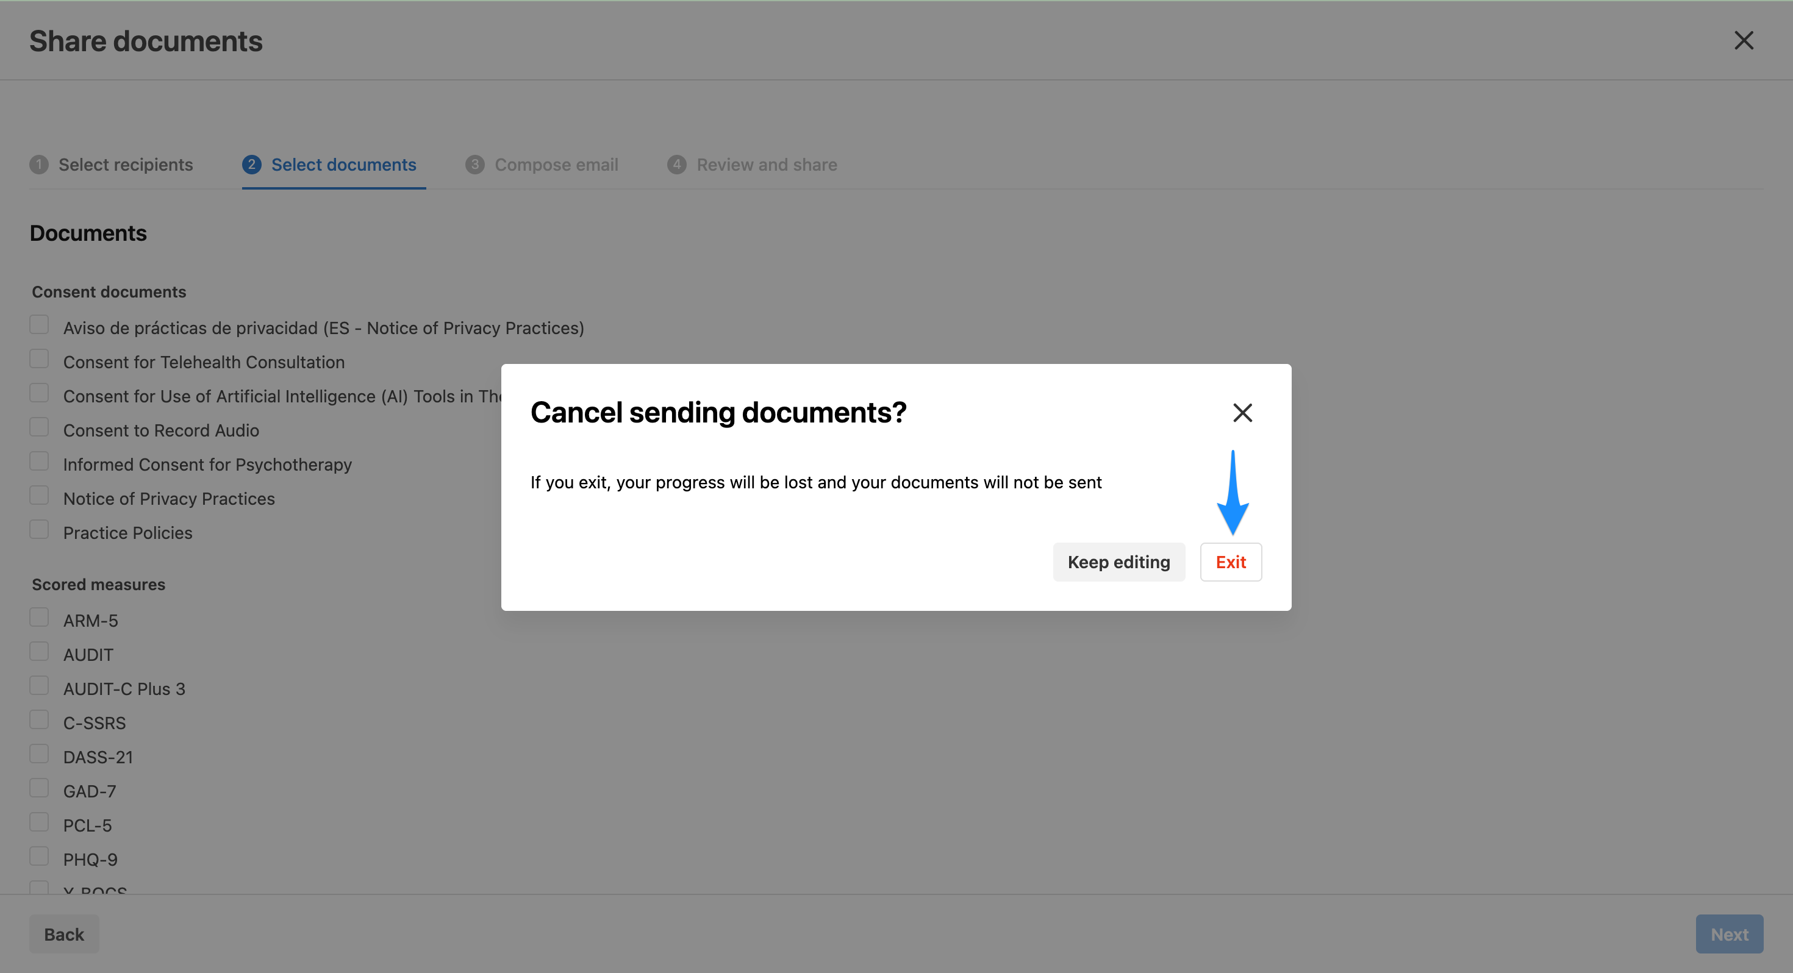Open the Select recipients step
Screen dimensions: 1793x973
112,165
